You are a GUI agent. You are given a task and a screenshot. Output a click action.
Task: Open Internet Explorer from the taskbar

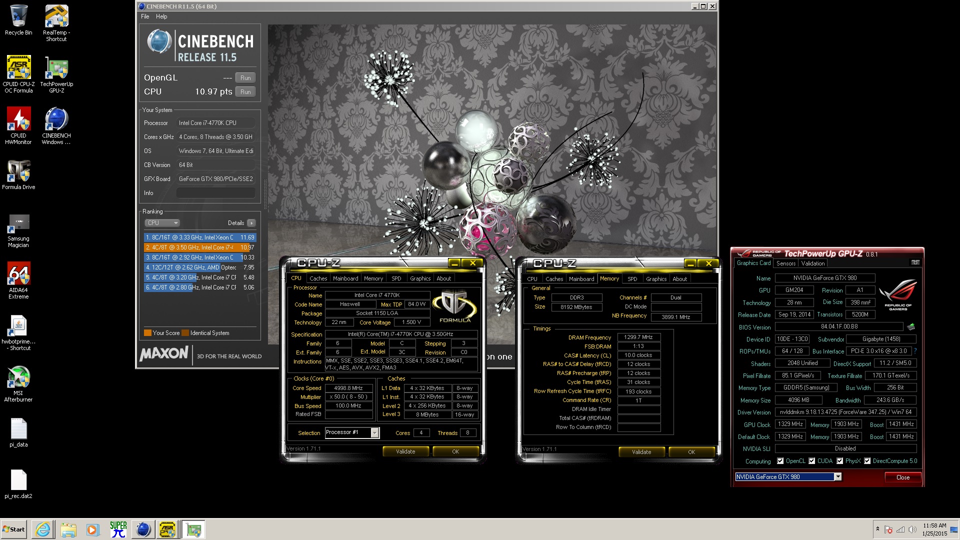click(43, 529)
